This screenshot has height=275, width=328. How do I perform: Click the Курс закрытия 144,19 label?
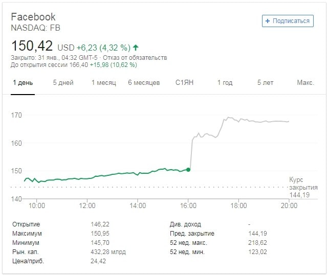(x=303, y=188)
